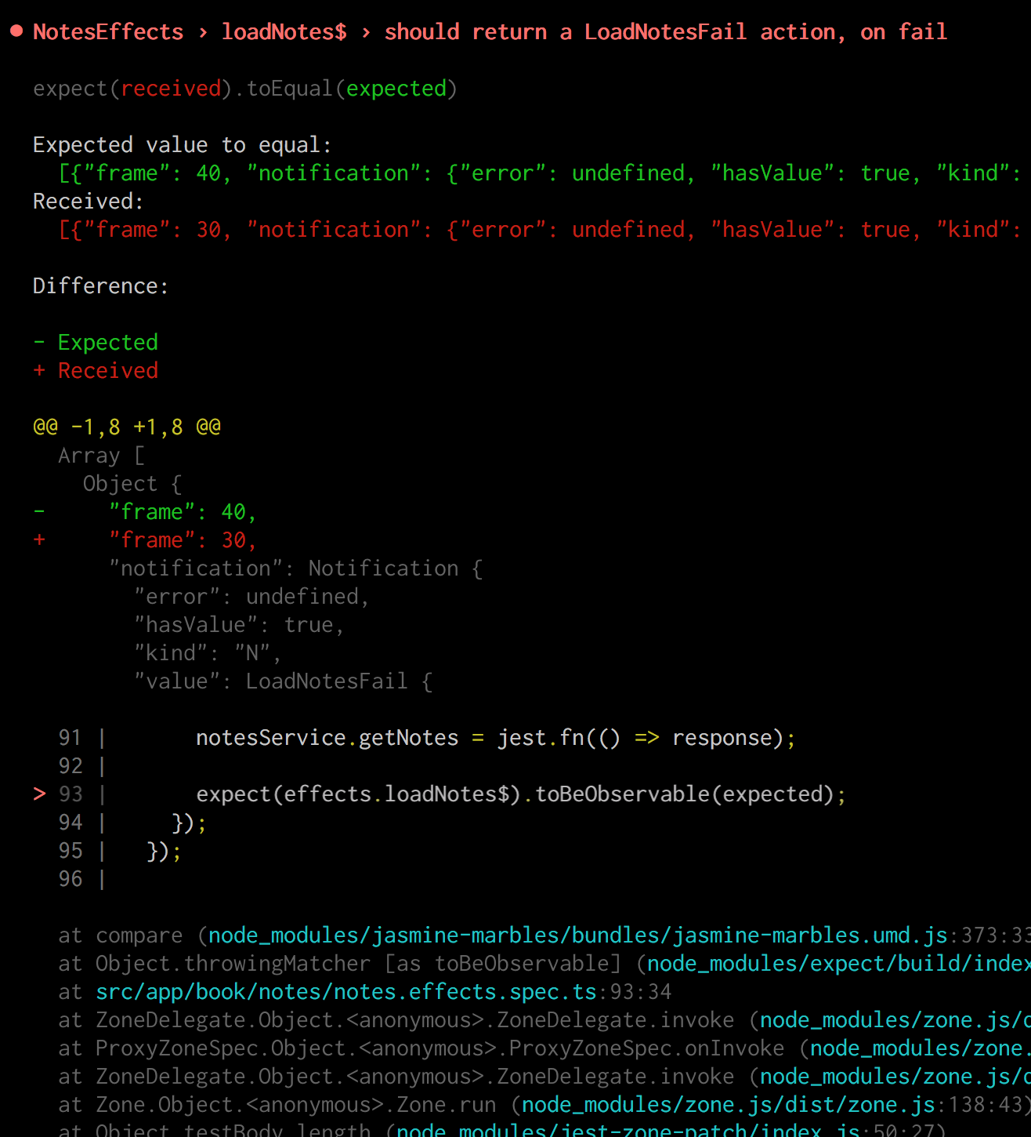Click the 'at compare' stack frame text
The image size is (1031, 1137).
(x=121, y=935)
